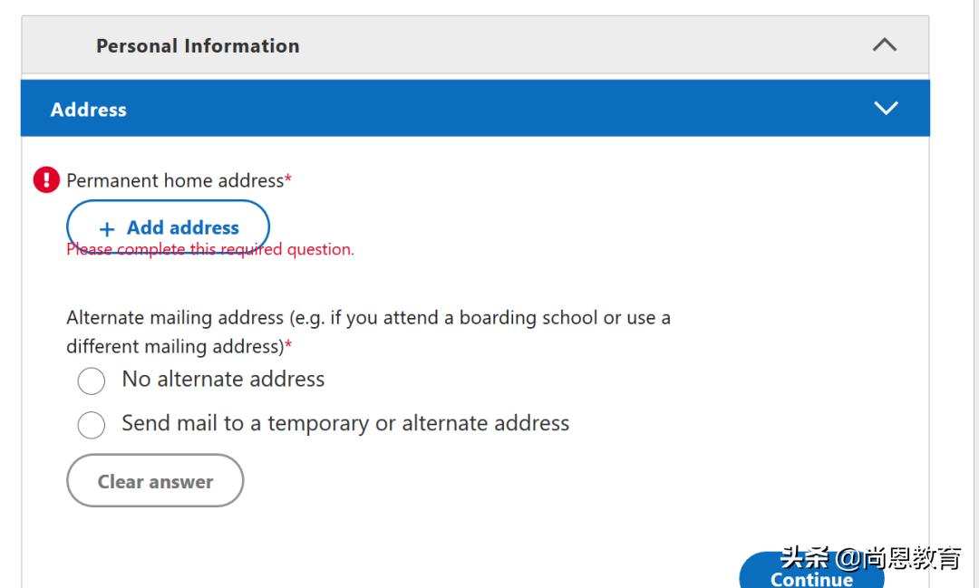Screen dimensions: 979x588
Task: Select the blue Address section header
Action: [89, 110]
